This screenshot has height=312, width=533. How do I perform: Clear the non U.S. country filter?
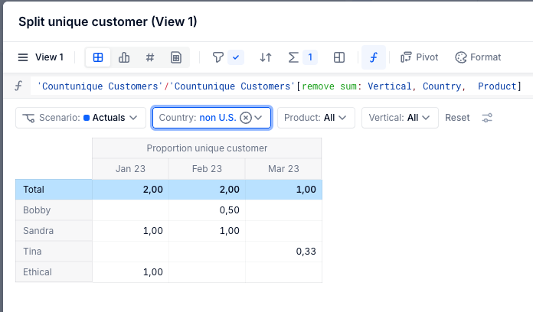246,118
